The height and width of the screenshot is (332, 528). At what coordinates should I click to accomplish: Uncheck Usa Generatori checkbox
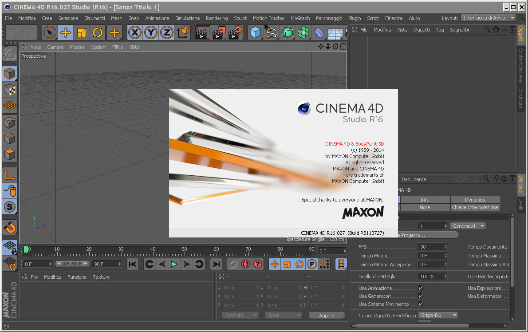(421, 296)
